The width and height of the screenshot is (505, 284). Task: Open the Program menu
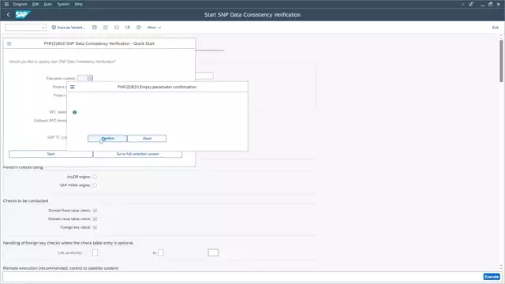[x=20, y=4]
